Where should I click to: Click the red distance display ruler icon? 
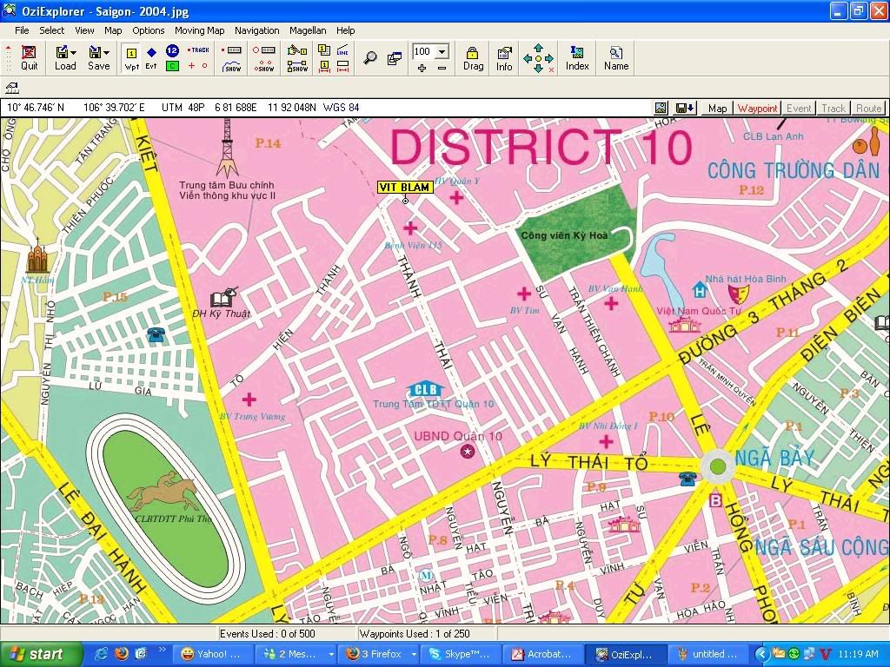point(342,66)
